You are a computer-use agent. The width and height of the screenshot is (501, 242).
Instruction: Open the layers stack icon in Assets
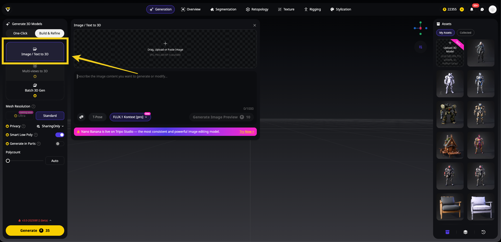coord(465,232)
